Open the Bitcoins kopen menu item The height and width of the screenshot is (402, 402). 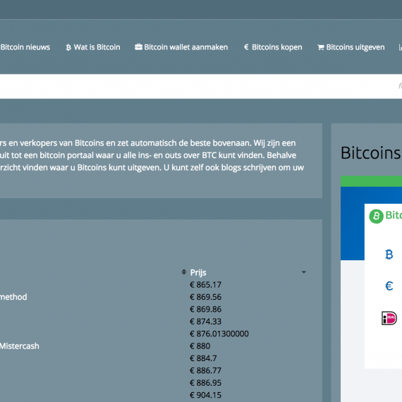[x=277, y=47]
